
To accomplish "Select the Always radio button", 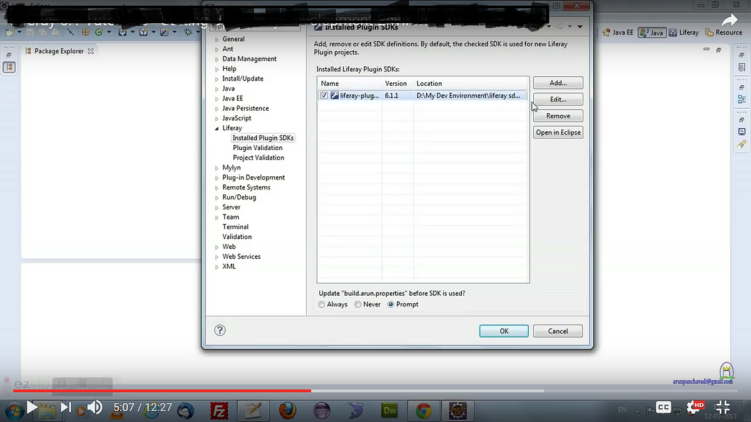I will click(322, 304).
